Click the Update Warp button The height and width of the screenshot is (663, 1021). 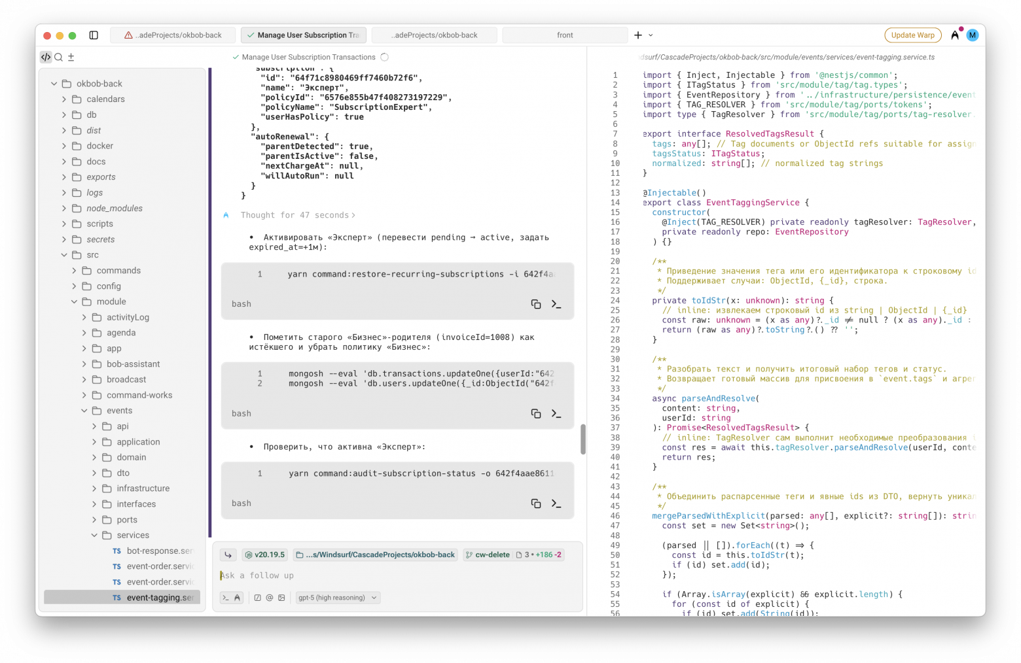pyautogui.click(x=912, y=35)
